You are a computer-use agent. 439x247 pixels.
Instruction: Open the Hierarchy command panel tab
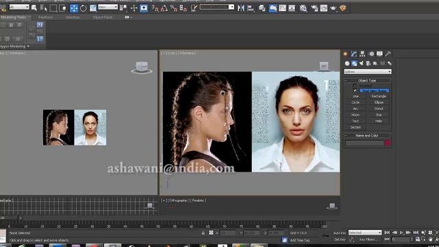[362, 54]
